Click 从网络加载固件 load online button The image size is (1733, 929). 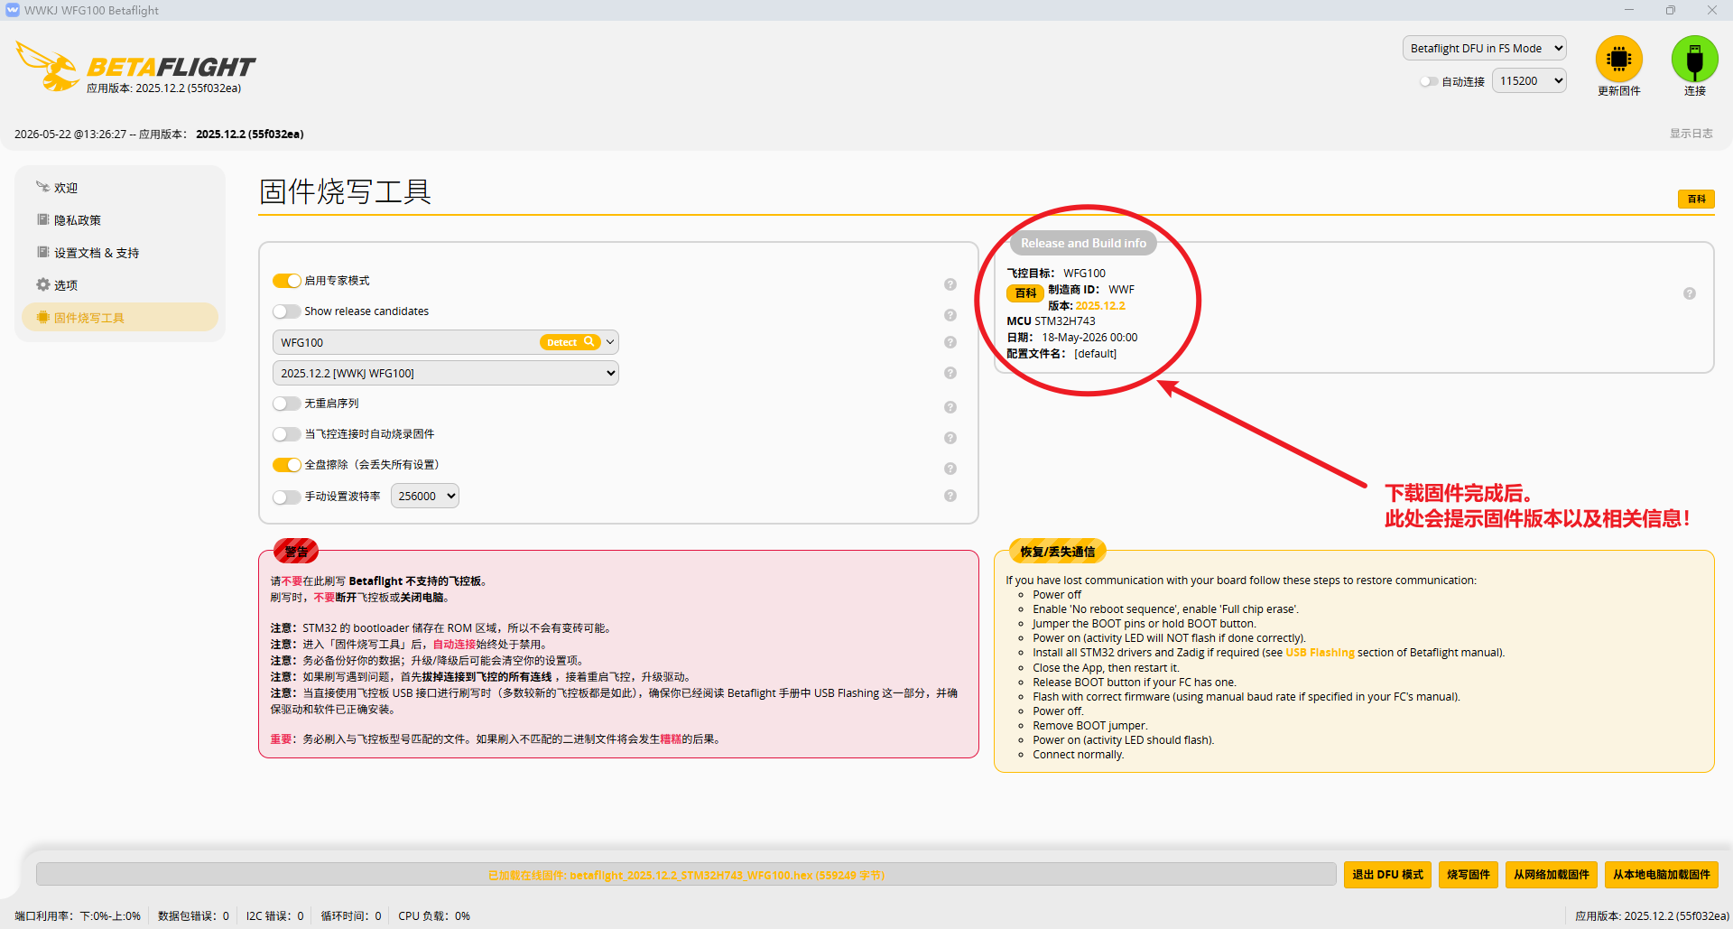[1552, 875]
